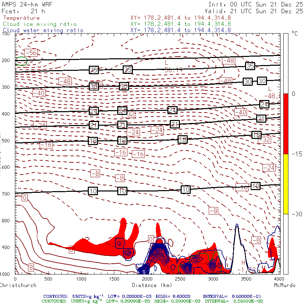Click the red segment of the temperature color bar
The width and height of the screenshot is (305, 305).
tap(286, 124)
